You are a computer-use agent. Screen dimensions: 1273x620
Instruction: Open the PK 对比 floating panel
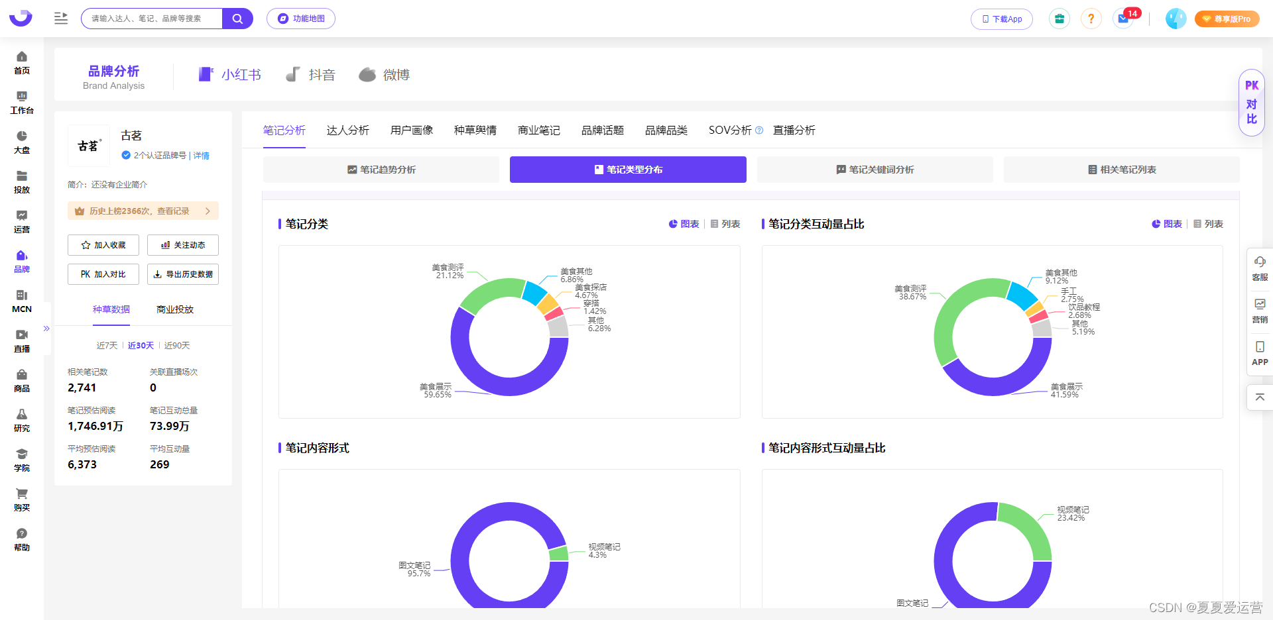pos(1252,103)
